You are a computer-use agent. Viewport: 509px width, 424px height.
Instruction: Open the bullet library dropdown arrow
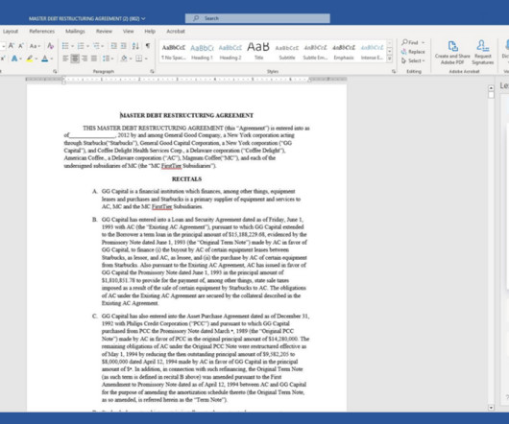coord(72,46)
